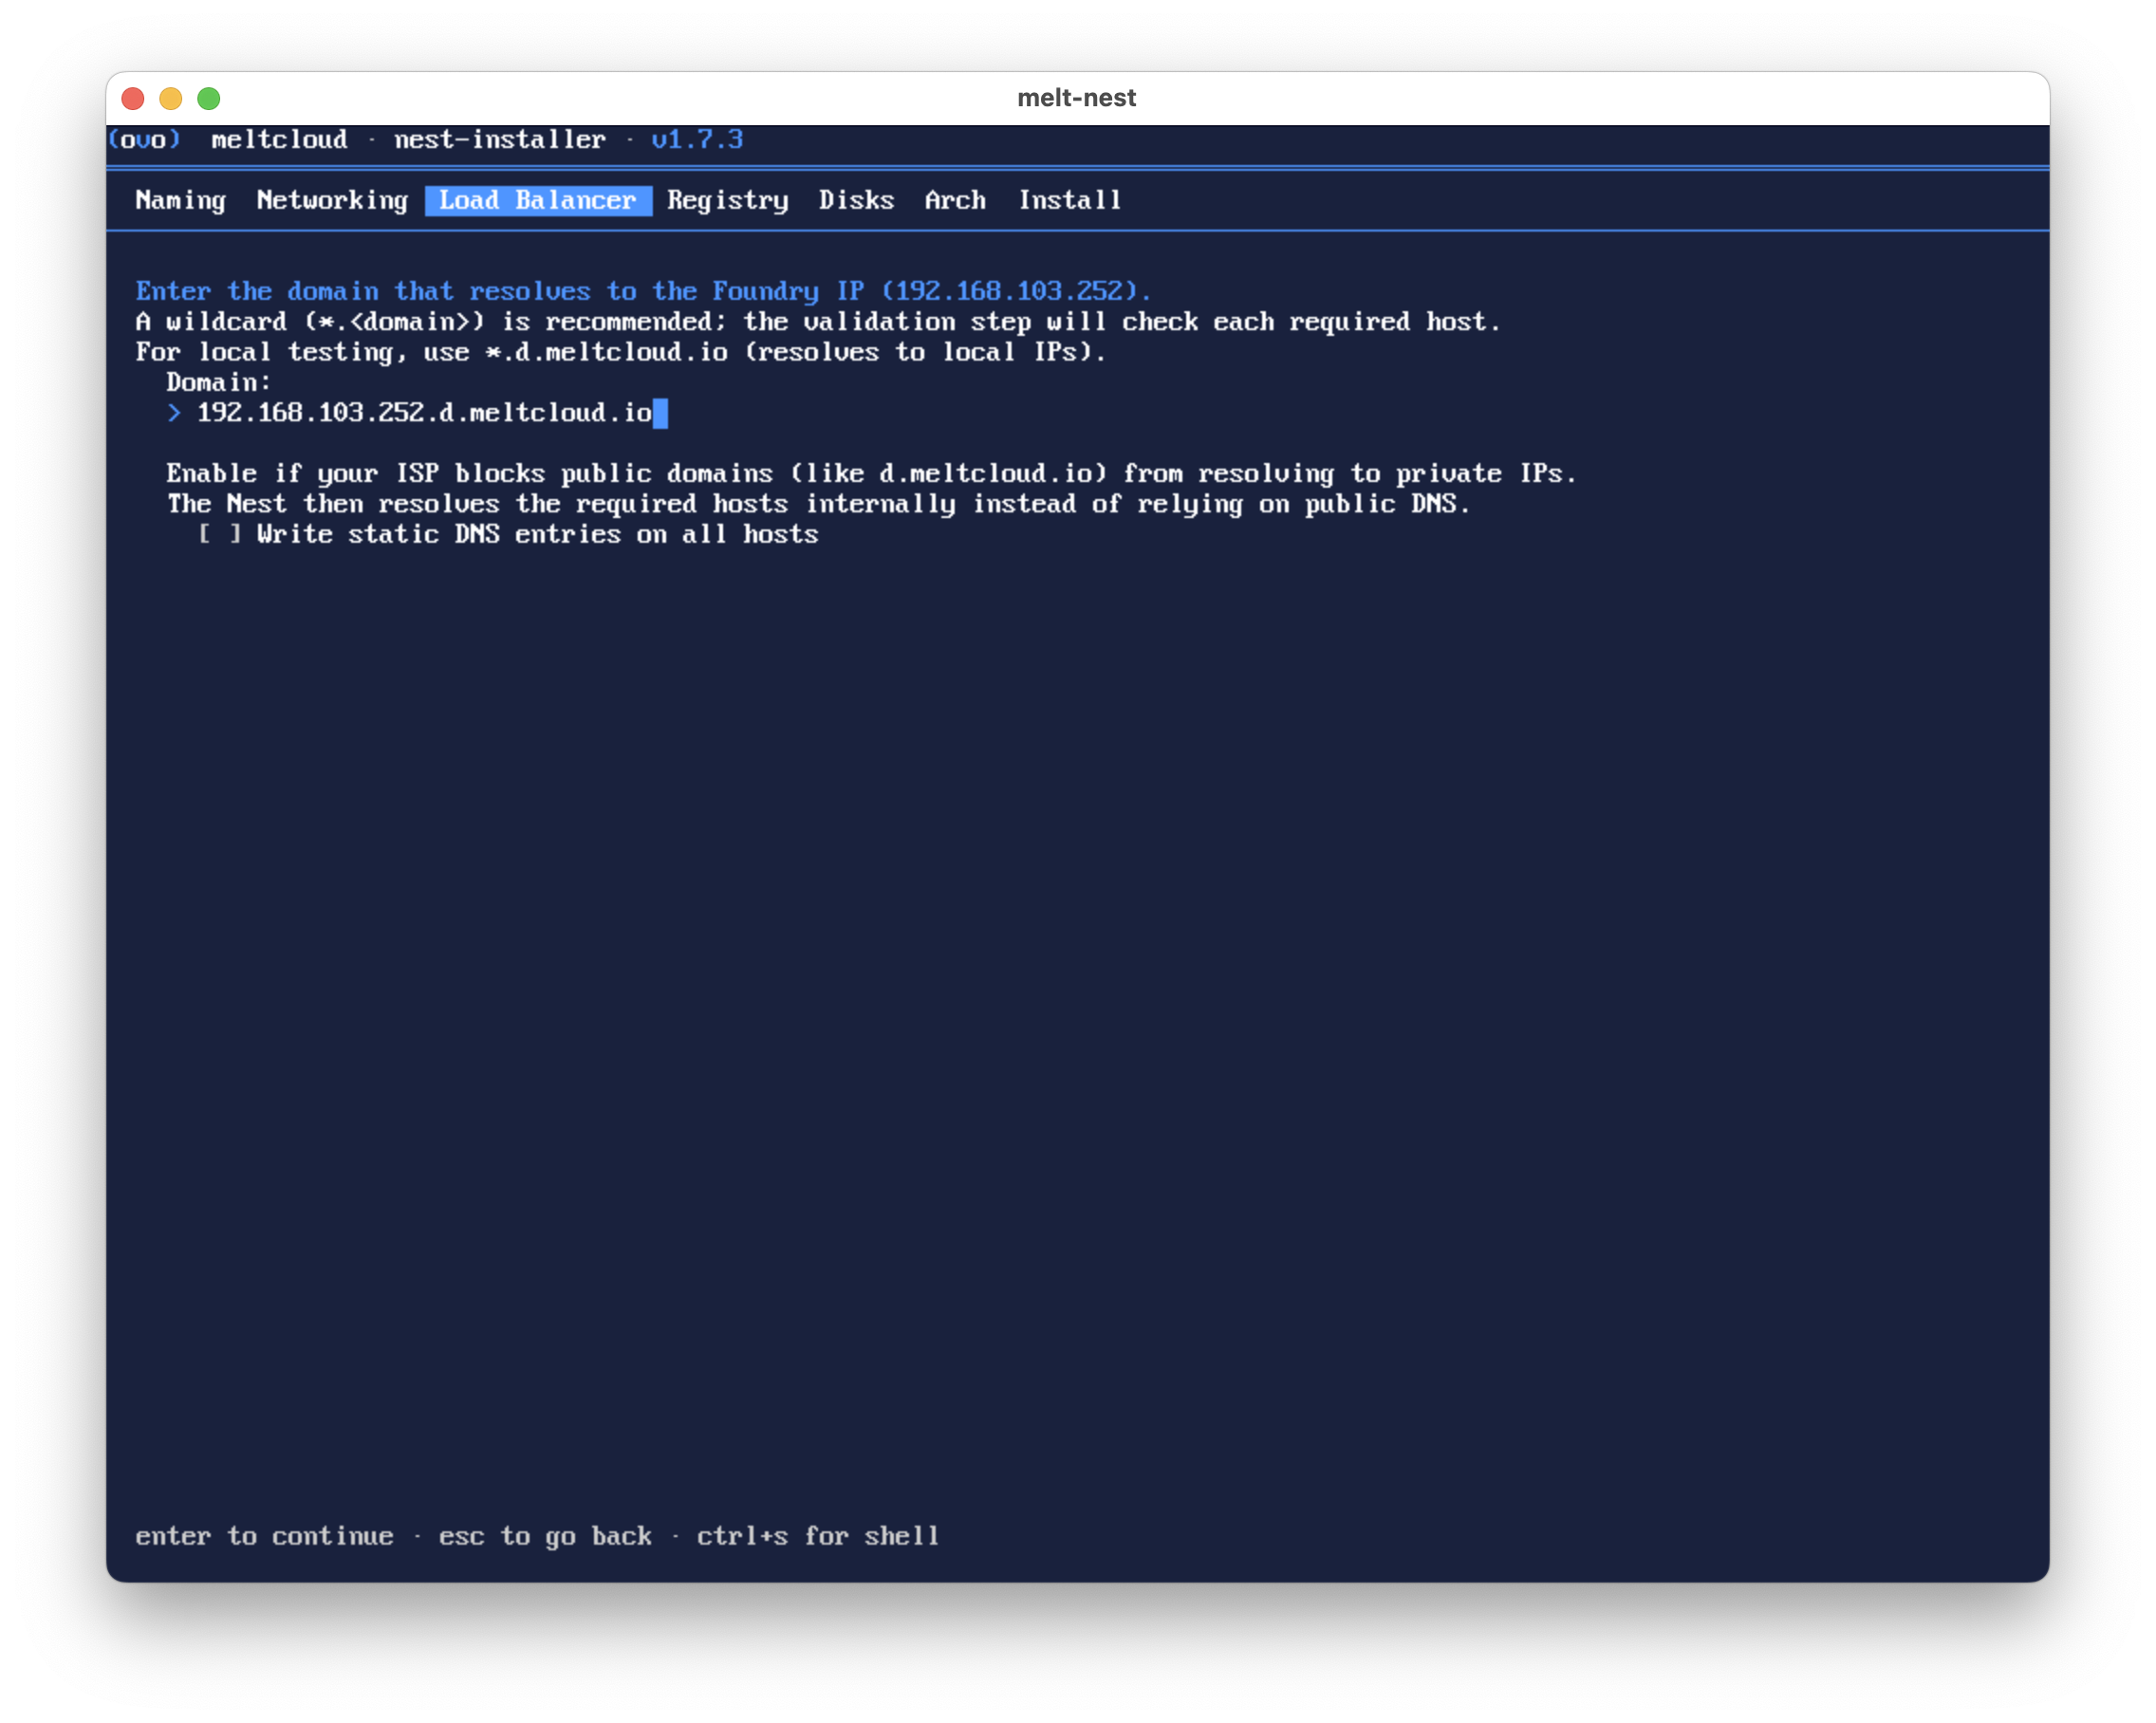
Task: Click the 'esc to go back' hint
Action: coord(545,1536)
